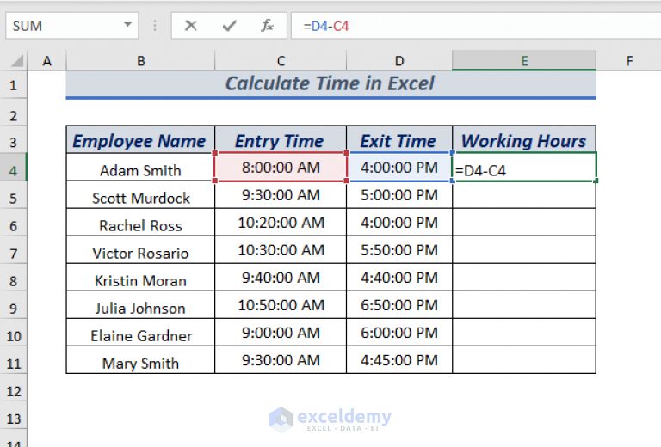Select column E header
Viewport: 661px width, 447px height.
click(524, 61)
